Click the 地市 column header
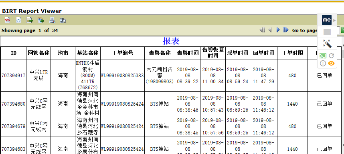Viewport: 344px width, 154px height. point(63,53)
